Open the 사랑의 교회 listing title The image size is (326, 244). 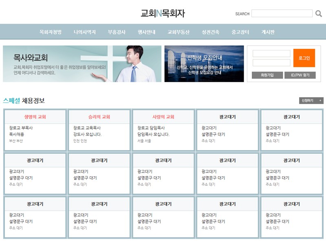tap(163, 117)
